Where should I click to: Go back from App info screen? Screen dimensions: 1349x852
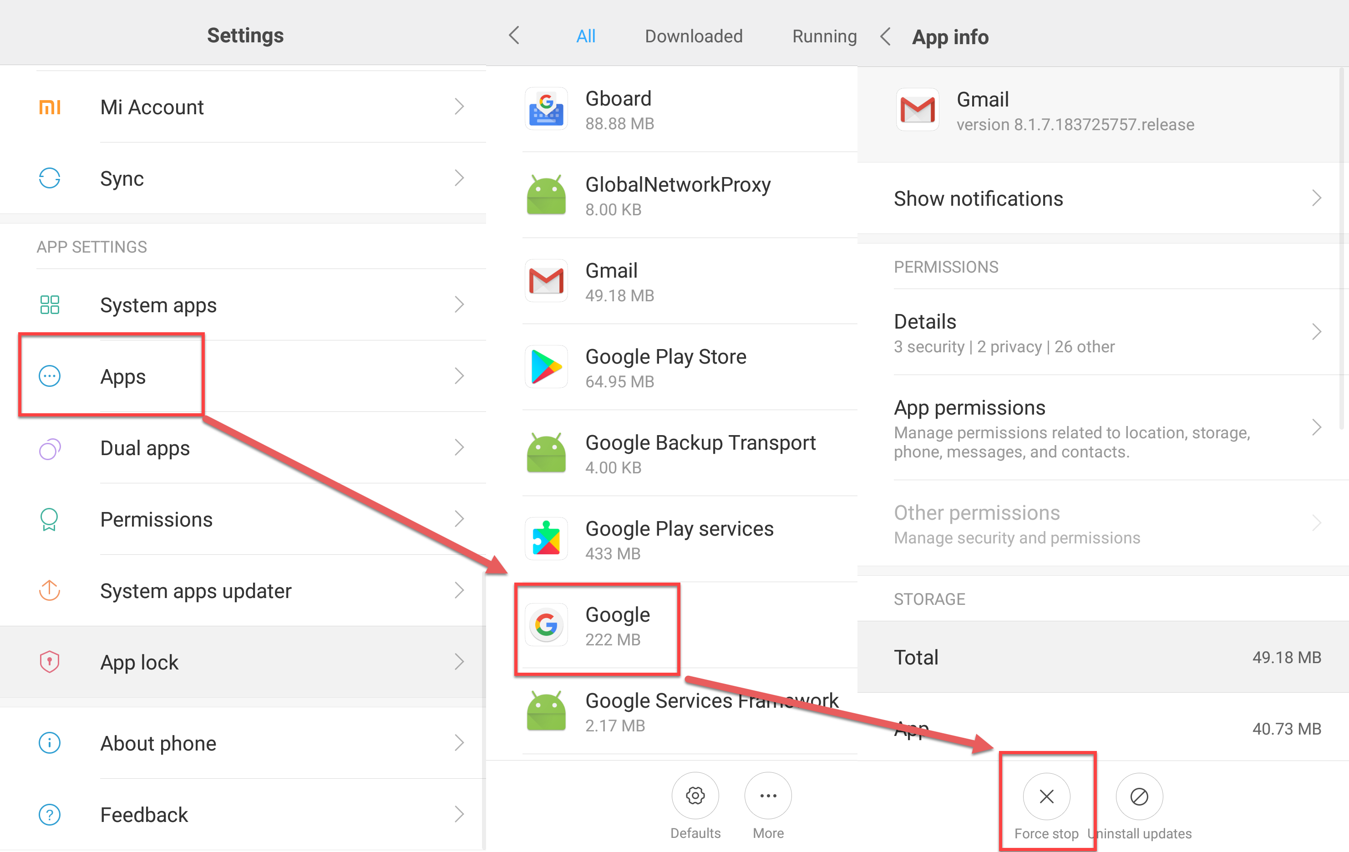tap(886, 36)
